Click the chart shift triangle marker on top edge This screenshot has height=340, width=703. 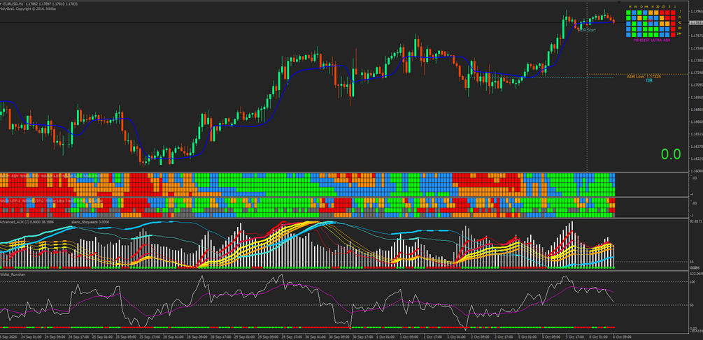point(620,2)
